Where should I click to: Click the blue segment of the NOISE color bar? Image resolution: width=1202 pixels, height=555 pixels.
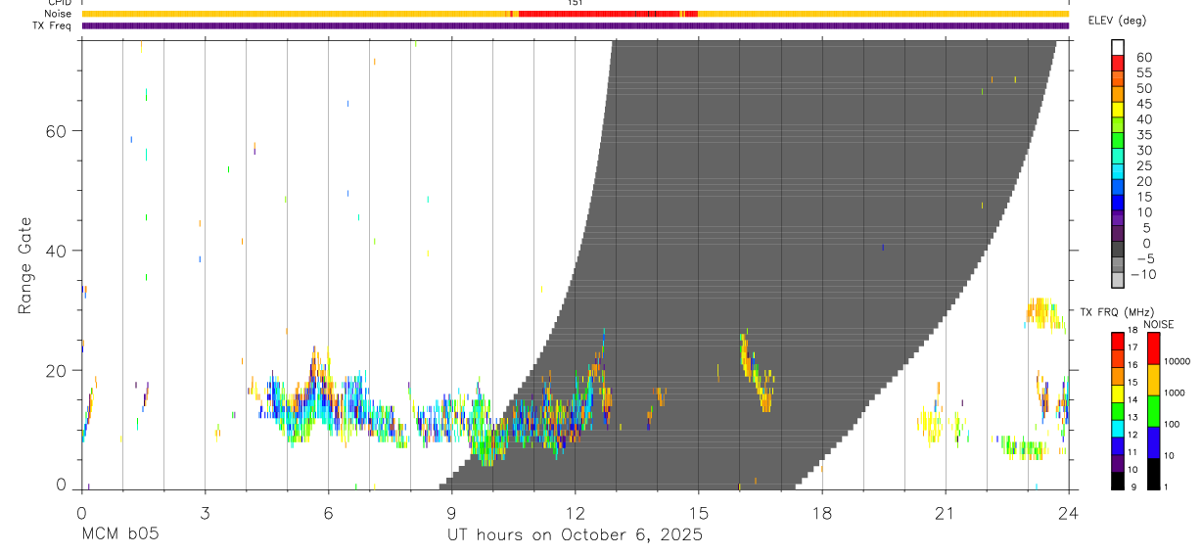click(x=1154, y=441)
